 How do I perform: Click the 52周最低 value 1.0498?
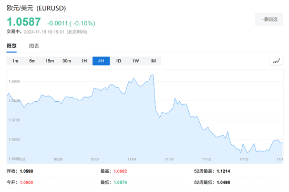click(x=223, y=183)
